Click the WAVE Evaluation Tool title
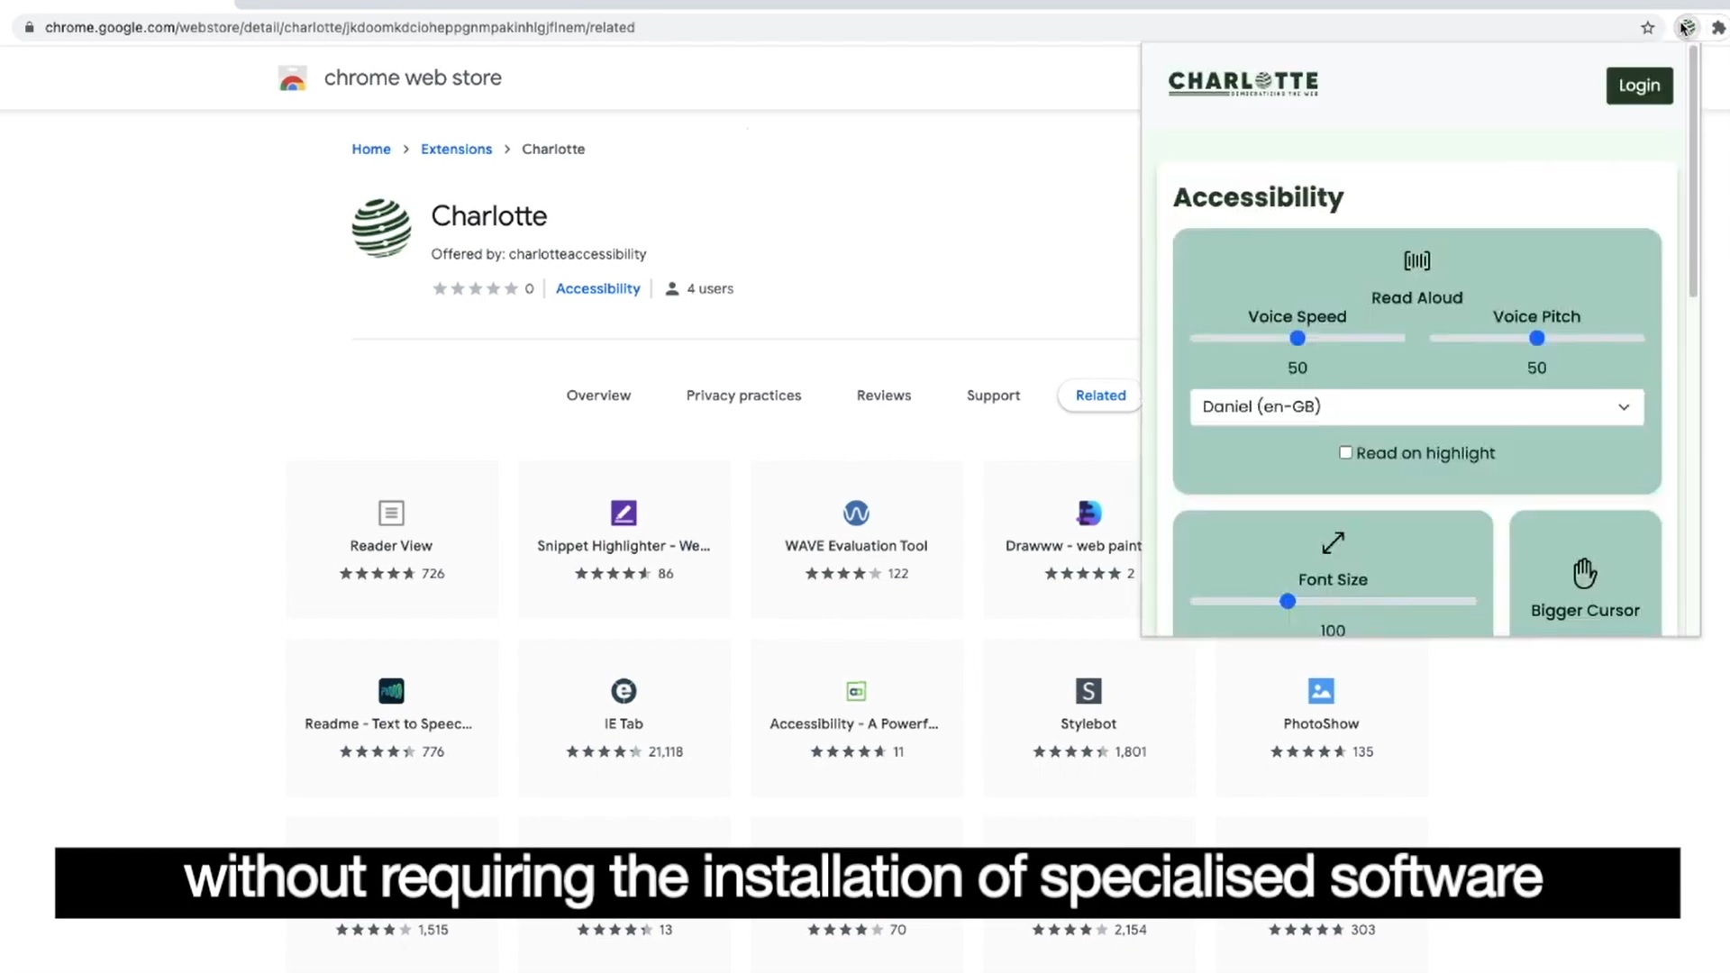Screen dimensions: 1730x973 tap(856, 546)
